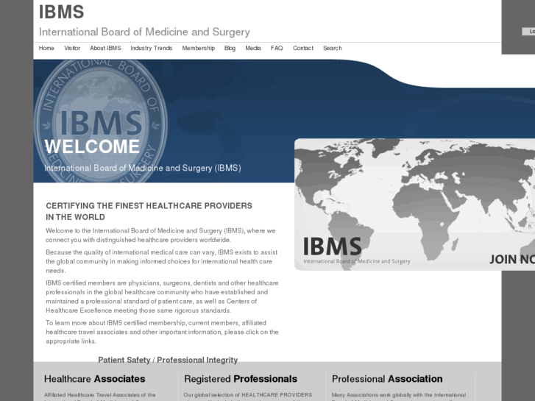The height and width of the screenshot is (401, 535).
Task: Open the Professional Association section
Action: (387, 379)
